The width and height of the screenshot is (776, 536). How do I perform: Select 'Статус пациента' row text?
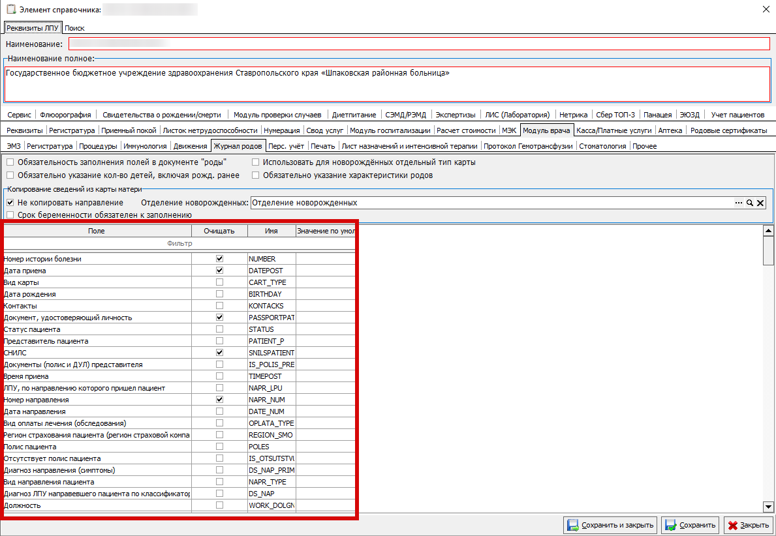32,329
